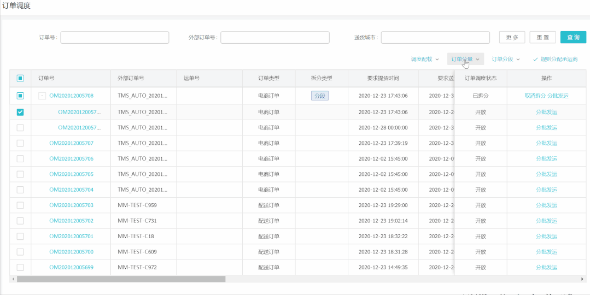Focus the 外部订单号 input field
This screenshot has height=295, width=590.
pos(274,37)
